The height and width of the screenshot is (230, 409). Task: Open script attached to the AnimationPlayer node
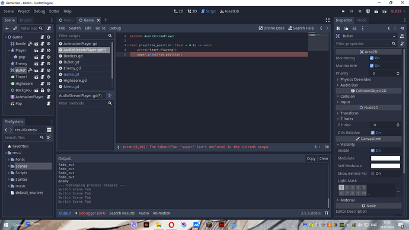(49, 97)
